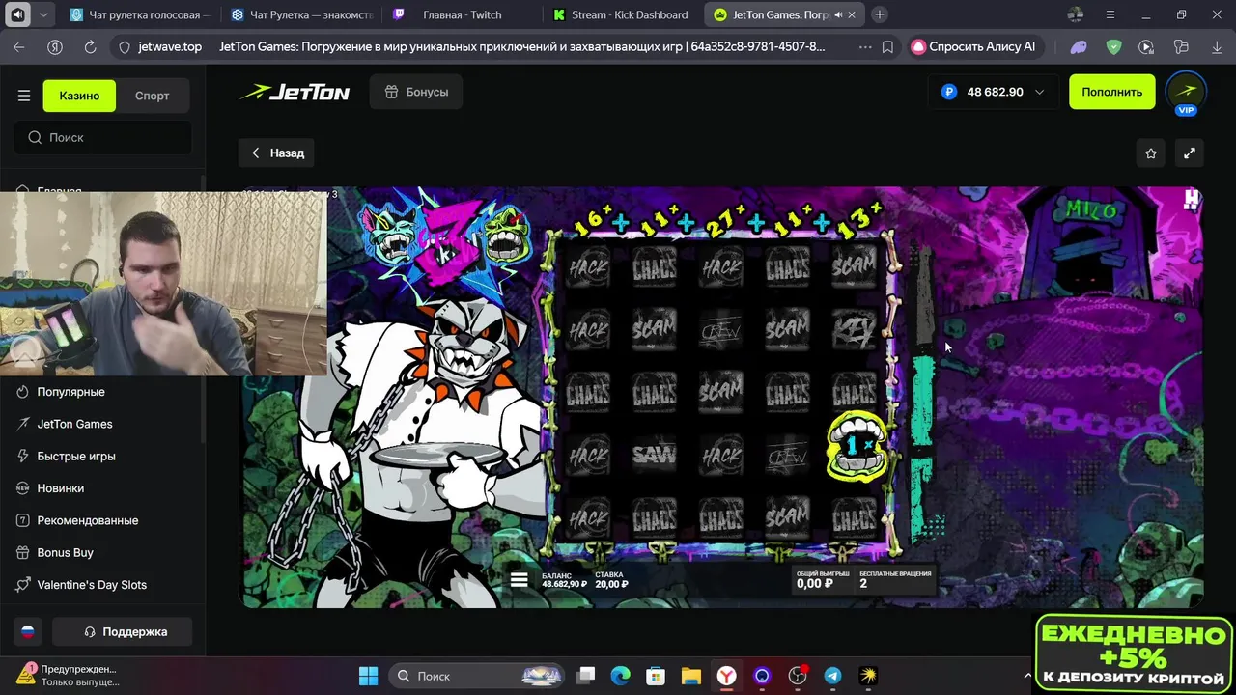
Task: Reload the current page
Action: [x=90, y=46]
